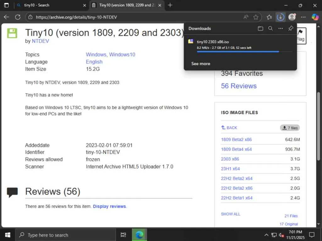Open the 21 Files link
This screenshot has height=241, width=322.
coord(291,216)
